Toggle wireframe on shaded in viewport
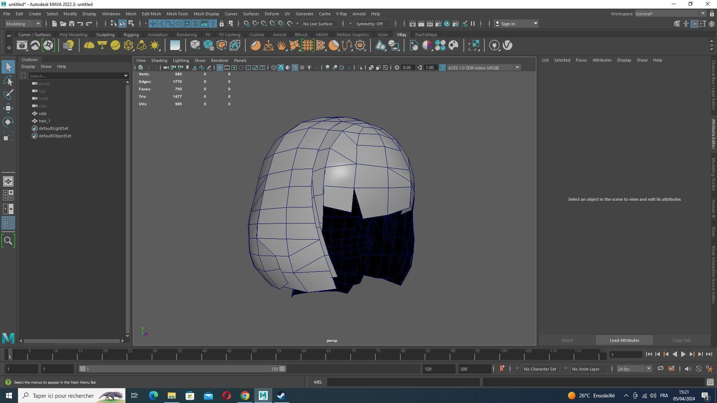The height and width of the screenshot is (403, 717). pyautogui.click(x=295, y=68)
